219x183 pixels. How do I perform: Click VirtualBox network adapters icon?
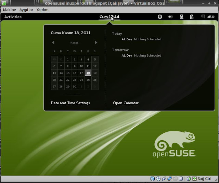(170, 179)
